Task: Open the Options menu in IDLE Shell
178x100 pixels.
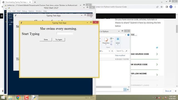Action: (31, 11)
